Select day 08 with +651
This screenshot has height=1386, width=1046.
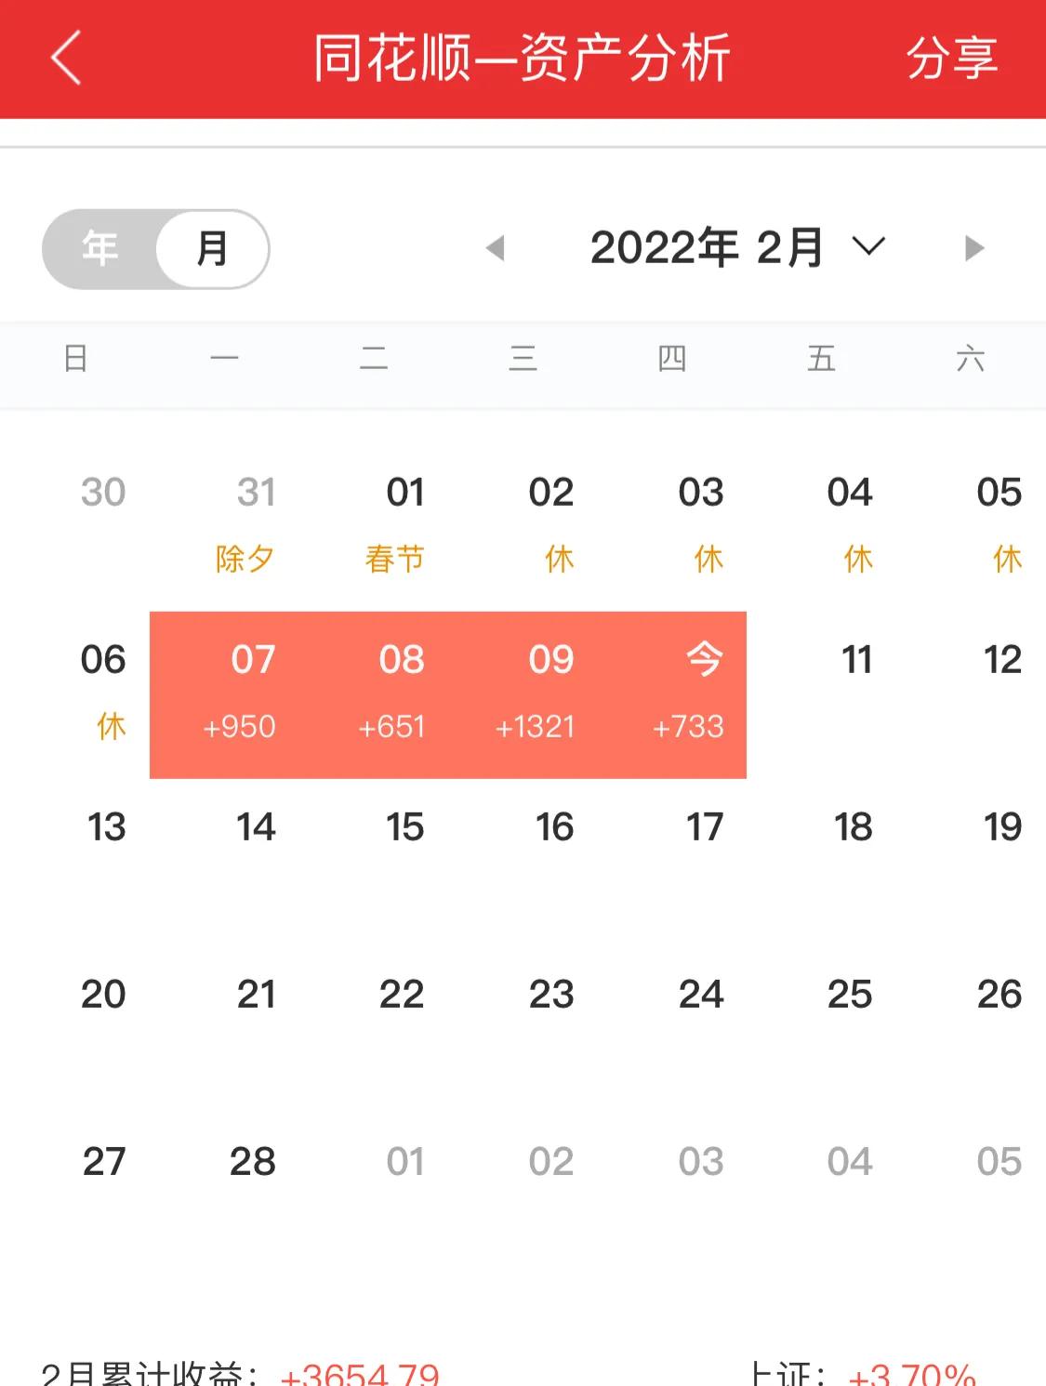pos(374,694)
